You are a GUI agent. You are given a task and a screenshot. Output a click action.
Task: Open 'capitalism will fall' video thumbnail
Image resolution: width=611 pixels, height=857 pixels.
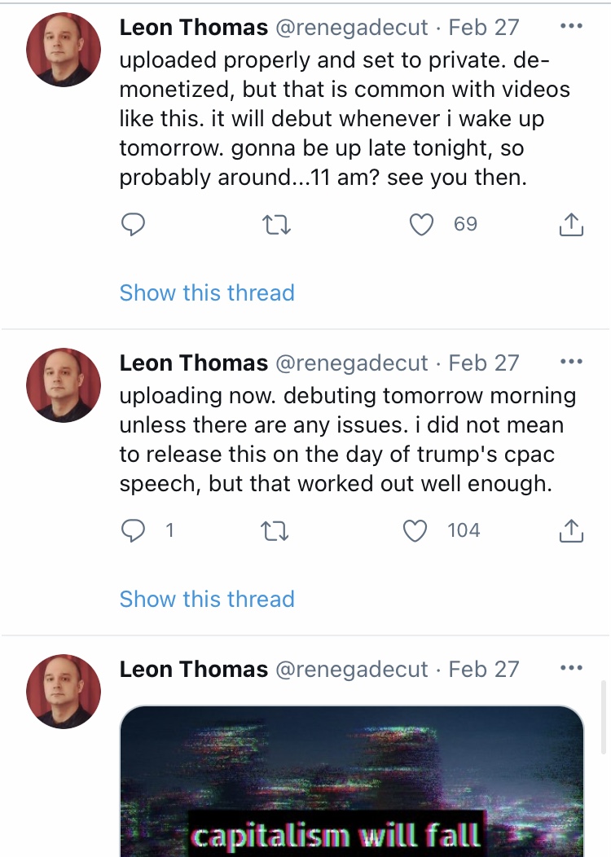[351, 781]
